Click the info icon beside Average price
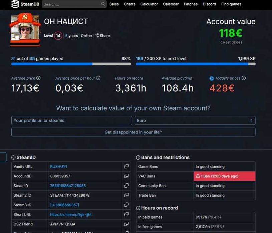The height and width of the screenshot is (233, 272). click(38, 78)
